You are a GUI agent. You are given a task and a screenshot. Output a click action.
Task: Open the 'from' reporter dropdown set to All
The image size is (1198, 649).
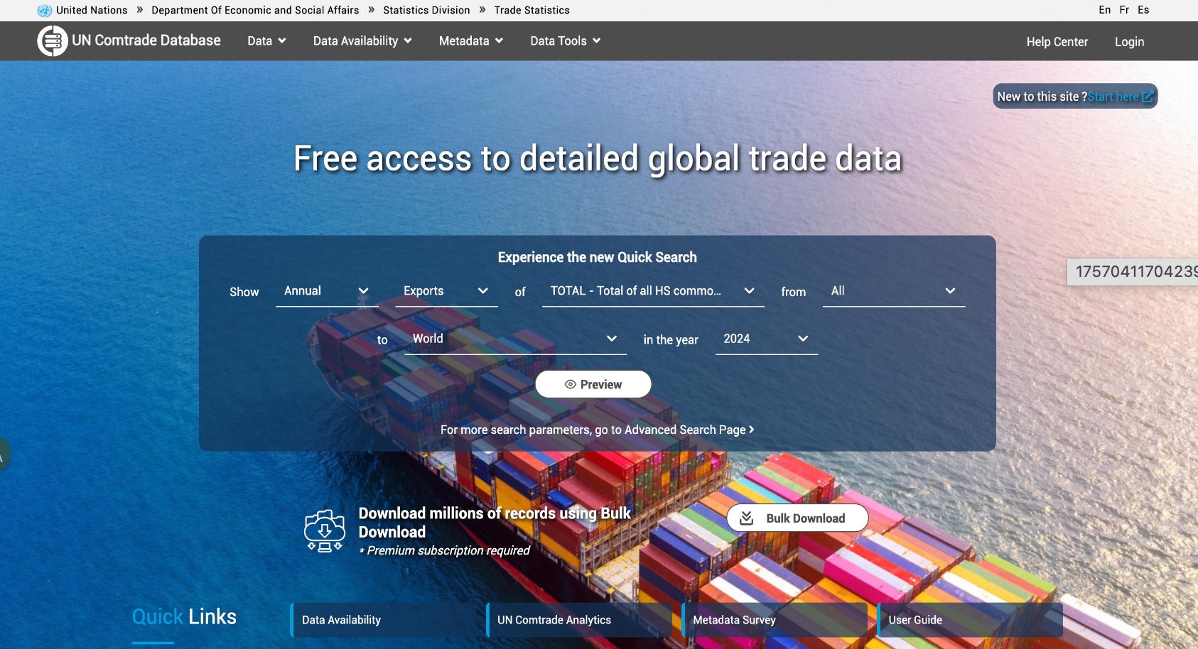pyautogui.click(x=893, y=291)
